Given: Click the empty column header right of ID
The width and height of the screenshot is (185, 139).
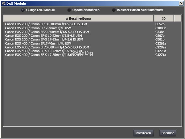Looking at the screenshot, I should (x=178, y=19).
